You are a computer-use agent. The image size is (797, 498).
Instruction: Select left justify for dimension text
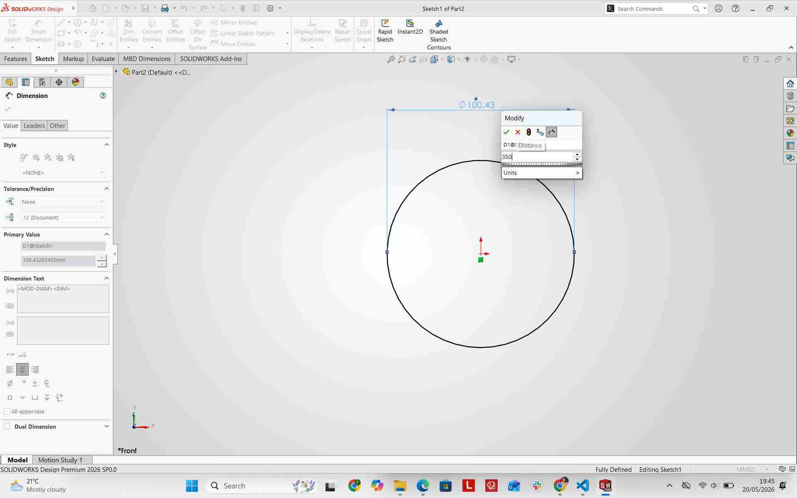10,369
